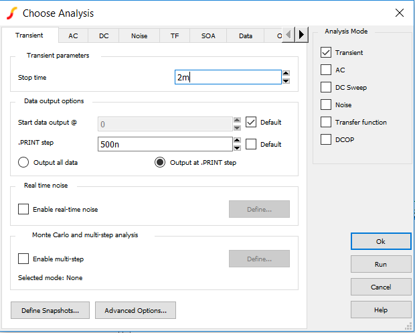
Task: Click Define Snapshots button
Action: click(x=50, y=310)
